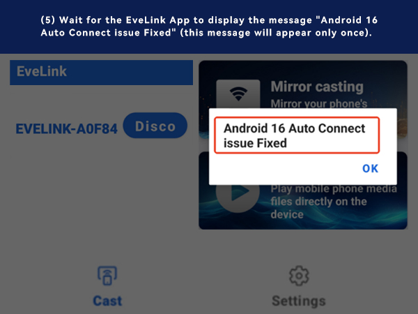
Task: Open the Mirror casting card title
Action: (317, 87)
